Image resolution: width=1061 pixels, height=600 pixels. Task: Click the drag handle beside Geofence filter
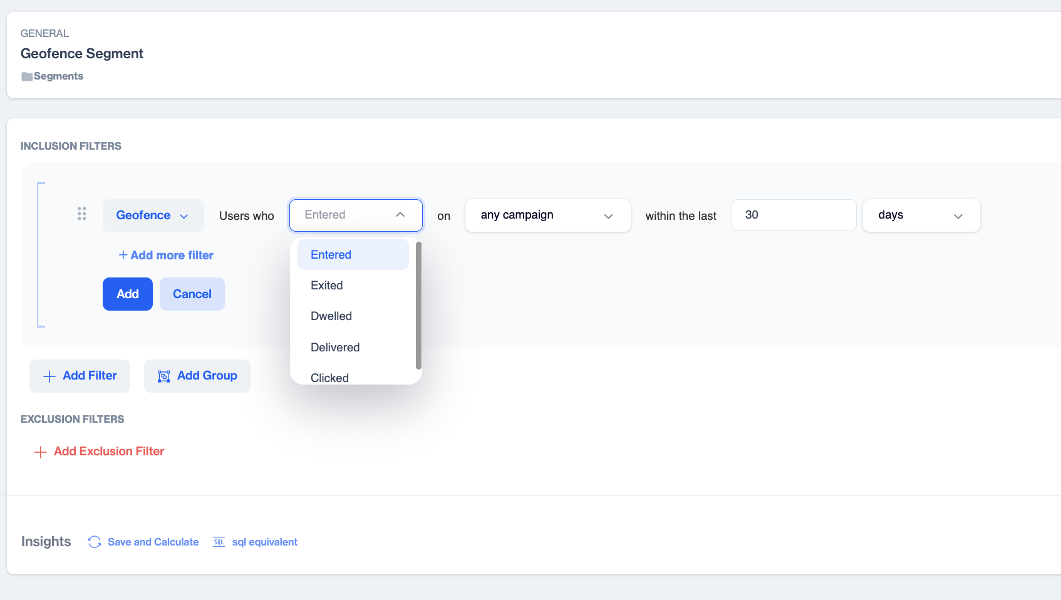click(x=82, y=214)
